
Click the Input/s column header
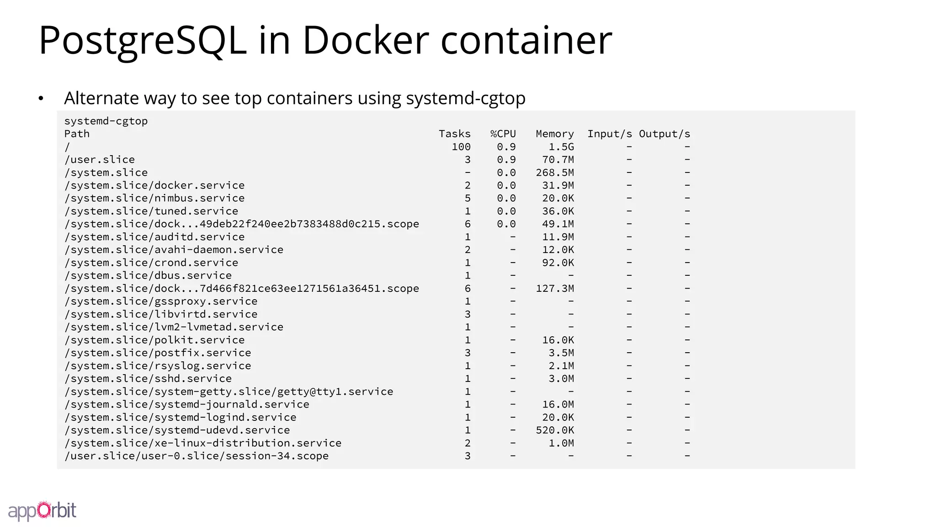(x=610, y=134)
